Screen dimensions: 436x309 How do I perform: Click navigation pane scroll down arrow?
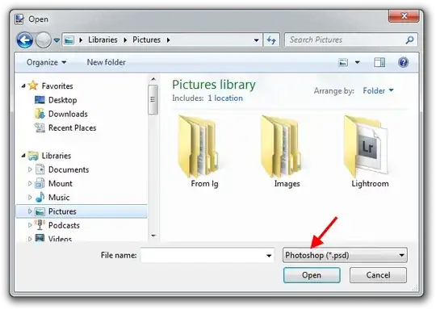click(153, 236)
